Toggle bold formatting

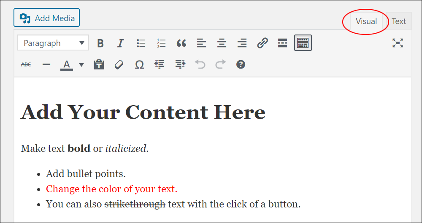[100, 43]
